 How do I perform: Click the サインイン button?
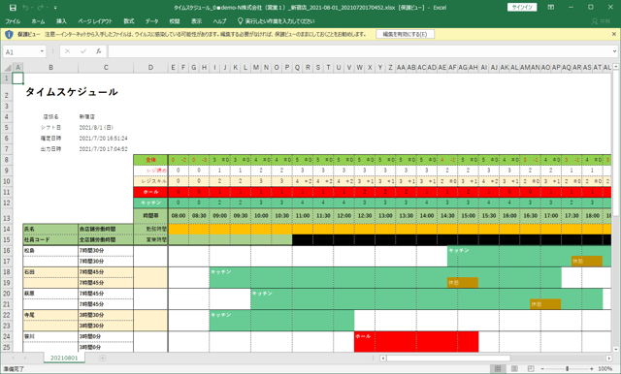(522, 7)
